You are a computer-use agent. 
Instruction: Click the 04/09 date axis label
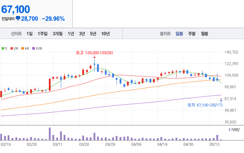[136, 144]
